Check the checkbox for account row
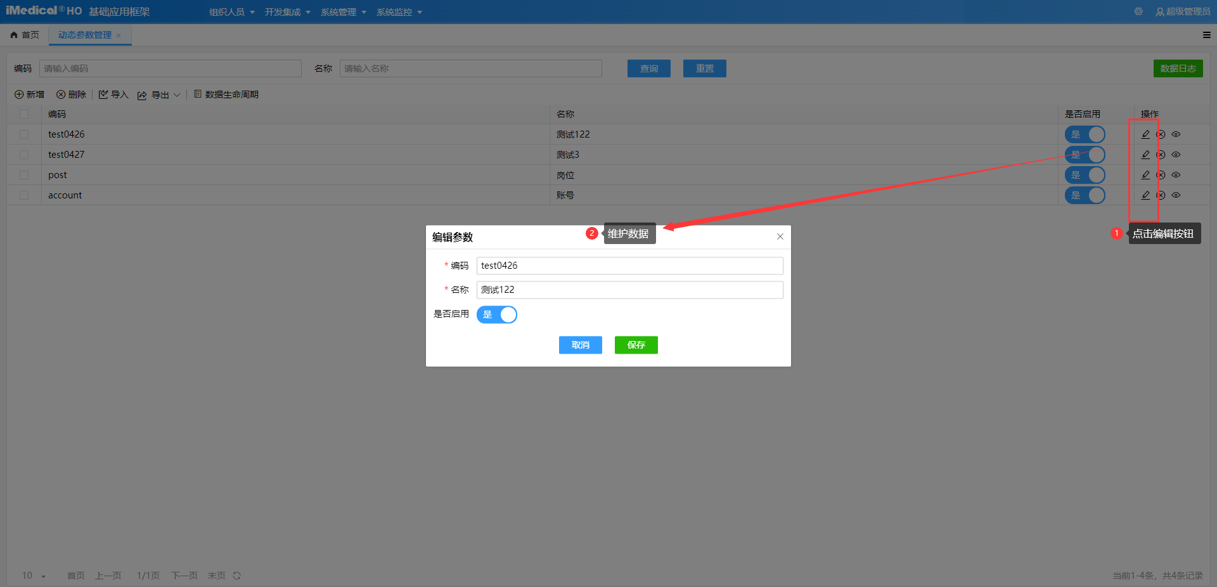The width and height of the screenshot is (1217, 587). (24, 195)
